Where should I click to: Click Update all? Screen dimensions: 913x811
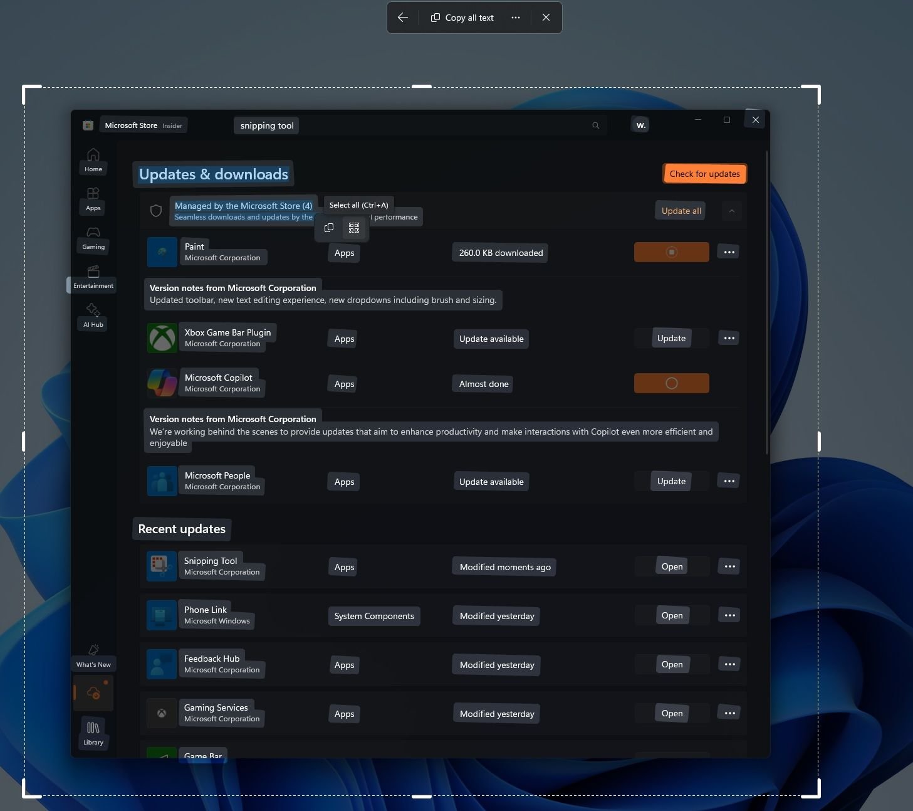click(x=680, y=210)
